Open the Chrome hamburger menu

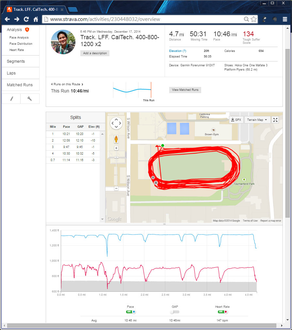coord(285,19)
